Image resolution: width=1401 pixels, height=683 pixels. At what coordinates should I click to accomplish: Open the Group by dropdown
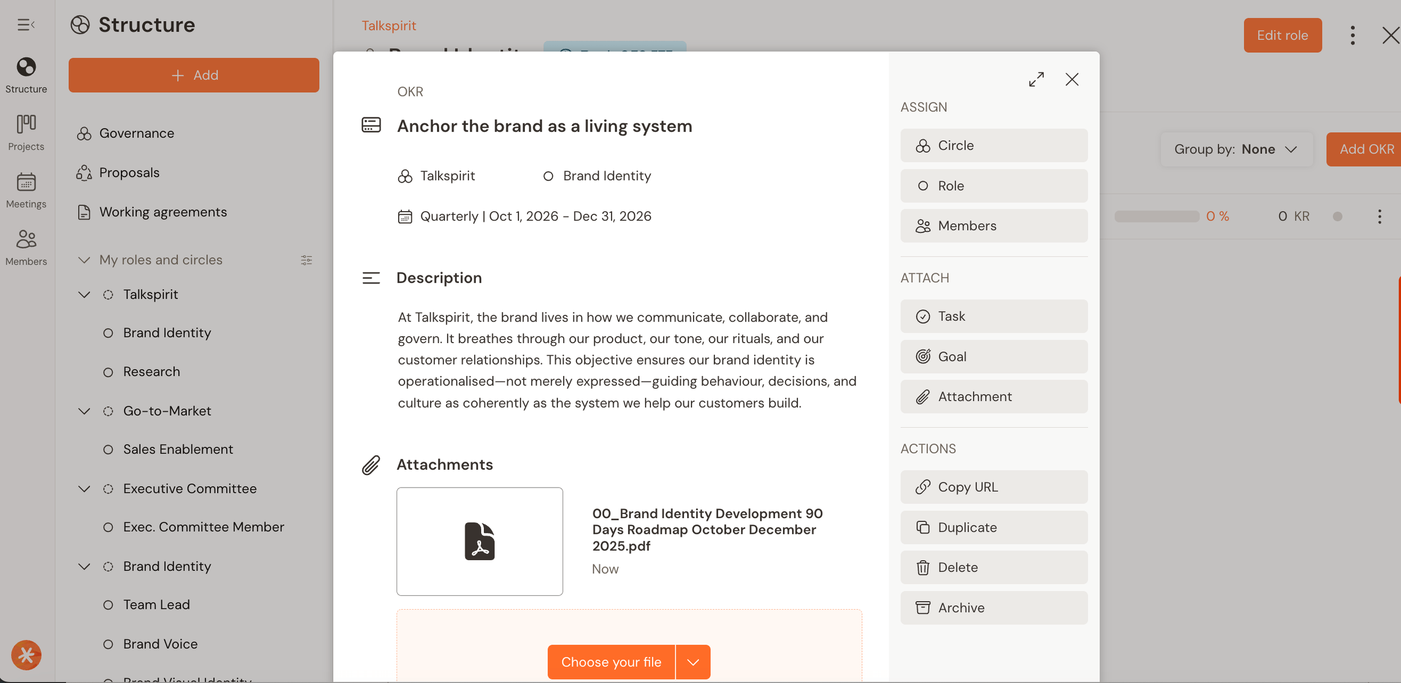(1237, 149)
